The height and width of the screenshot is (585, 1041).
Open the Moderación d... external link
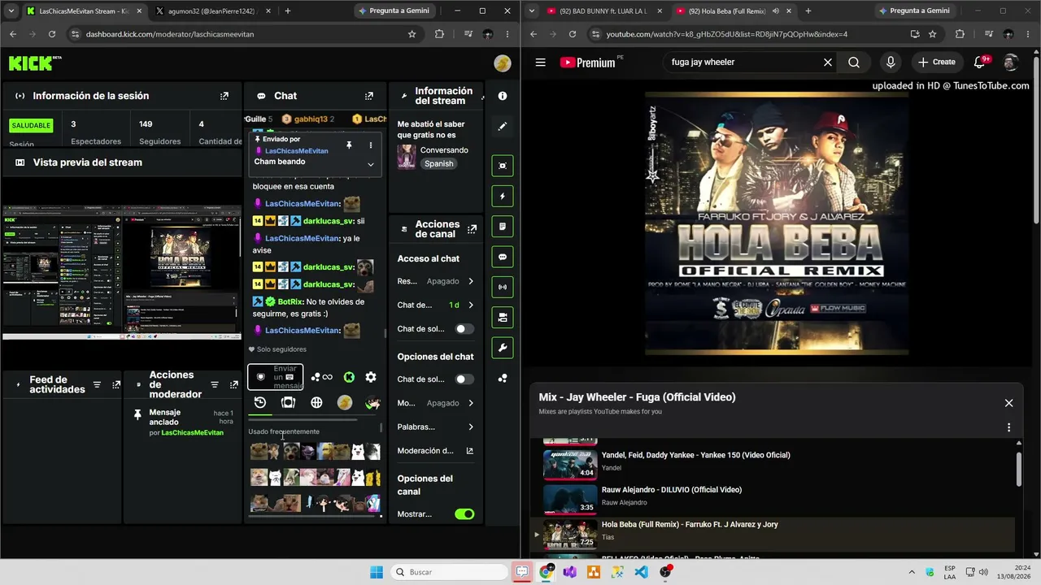coord(470,451)
